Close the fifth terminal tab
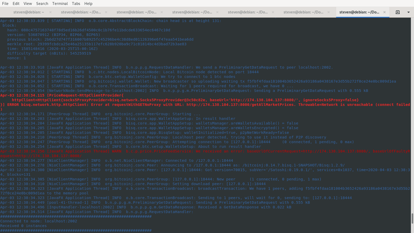 coord(273,12)
